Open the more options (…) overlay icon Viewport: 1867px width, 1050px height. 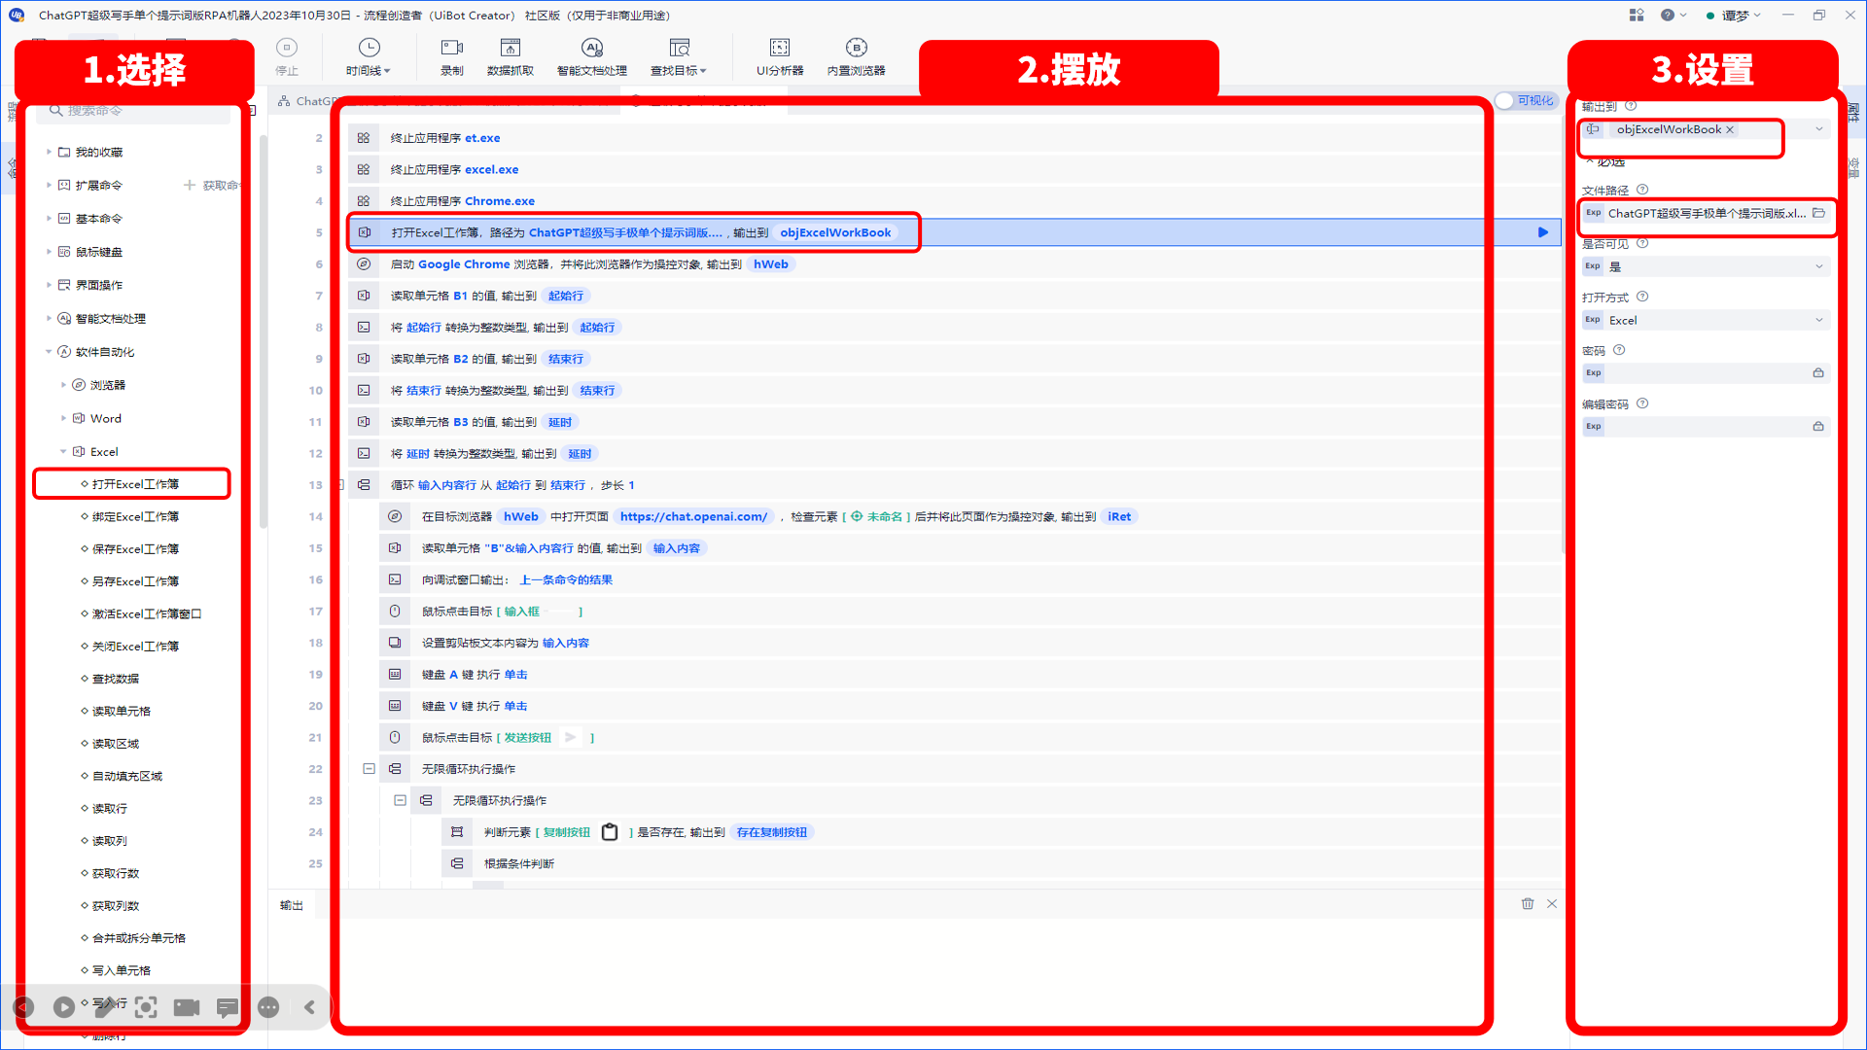(x=269, y=1007)
